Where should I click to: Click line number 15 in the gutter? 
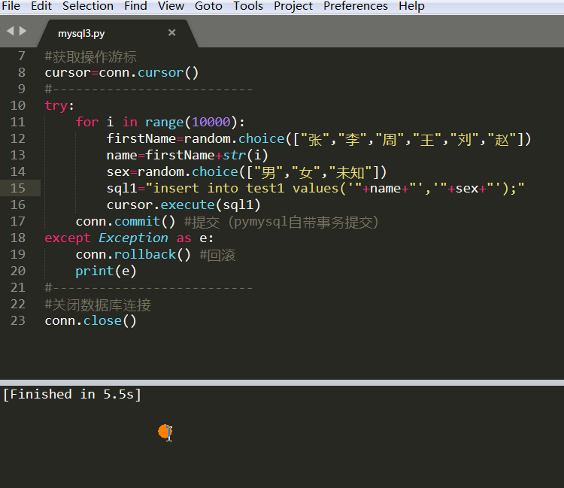click(x=18, y=188)
